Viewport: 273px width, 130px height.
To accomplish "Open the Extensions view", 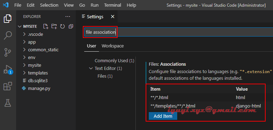I will [x=8, y=86].
